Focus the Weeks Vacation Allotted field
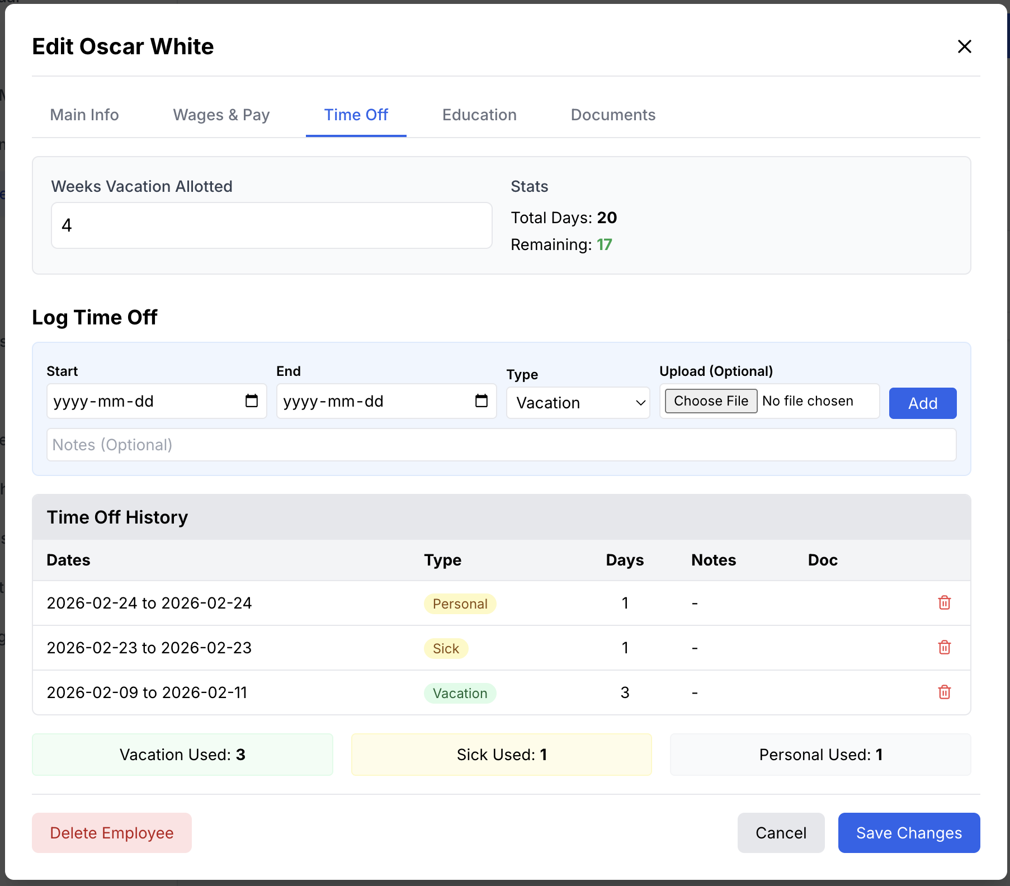Image resolution: width=1010 pixels, height=886 pixels. (x=272, y=225)
